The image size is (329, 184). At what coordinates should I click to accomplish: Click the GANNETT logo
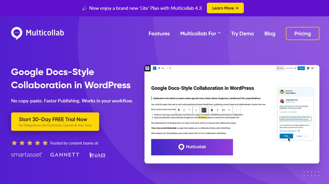pyautogui.click(x=65, y=155)
